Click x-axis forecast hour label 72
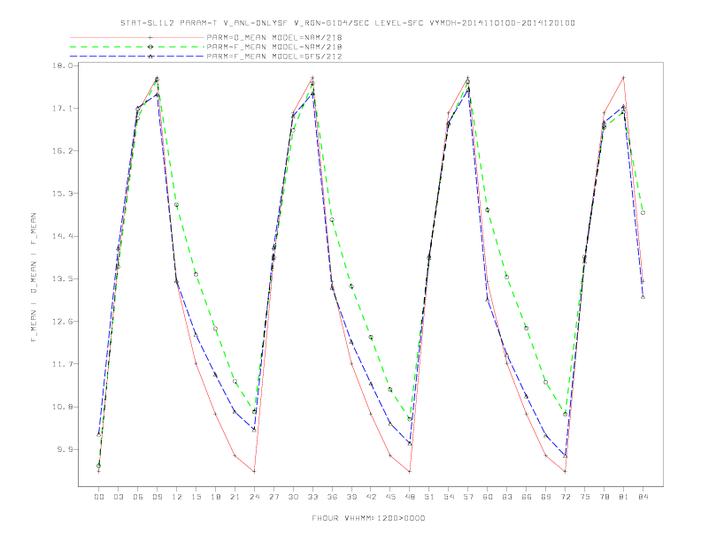Image resolution: width=701 pixels, height=541 pixels. [x=565, y=497]
